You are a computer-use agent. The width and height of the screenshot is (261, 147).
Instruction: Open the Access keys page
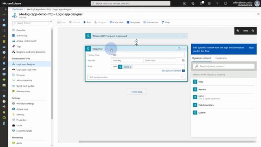[22, 109]
